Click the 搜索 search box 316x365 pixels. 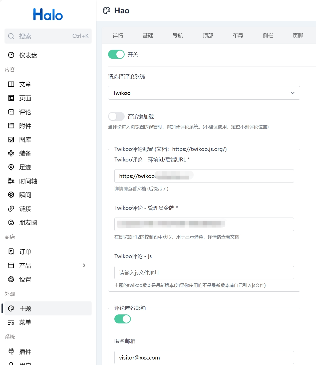pyautogui.click(x=48, y=36)
